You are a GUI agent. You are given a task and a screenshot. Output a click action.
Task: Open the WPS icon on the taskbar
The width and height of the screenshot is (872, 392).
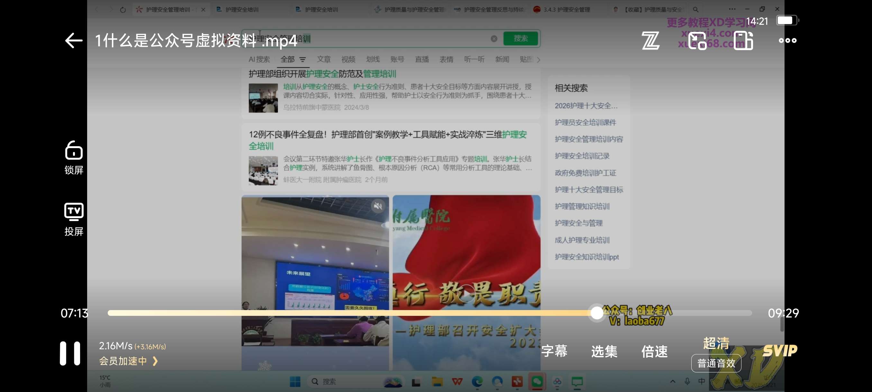(x=457, y=381)
